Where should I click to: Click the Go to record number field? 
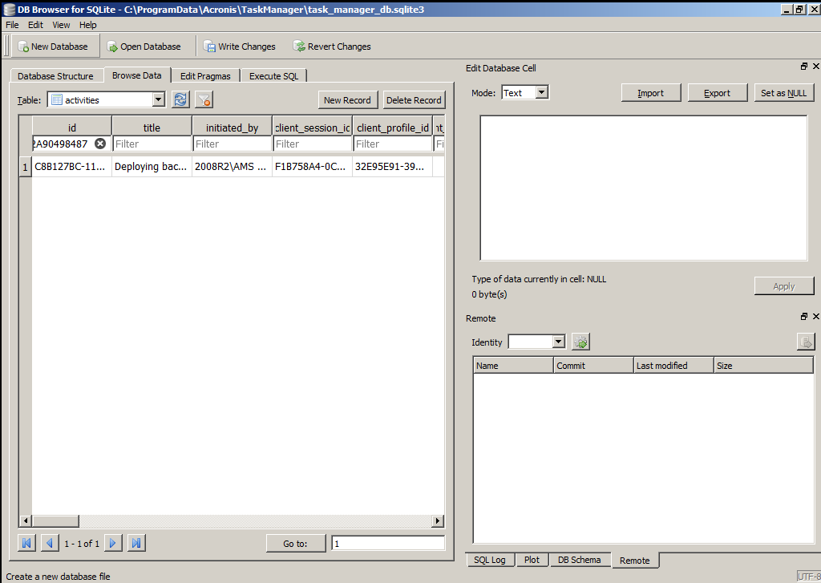coord(388,544)
